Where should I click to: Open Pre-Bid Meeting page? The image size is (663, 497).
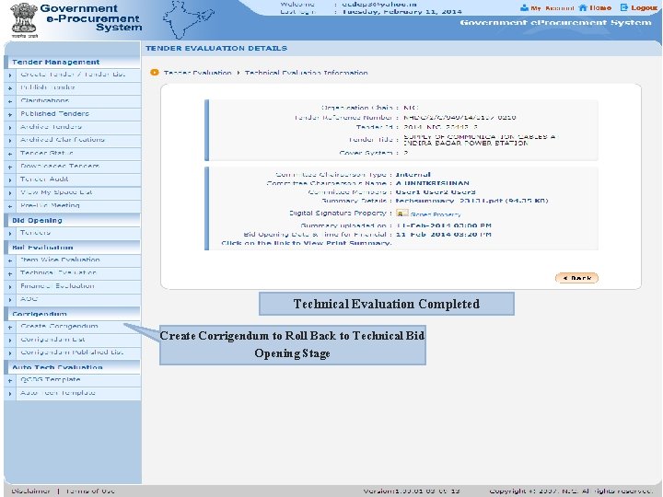tap(50, 205)
